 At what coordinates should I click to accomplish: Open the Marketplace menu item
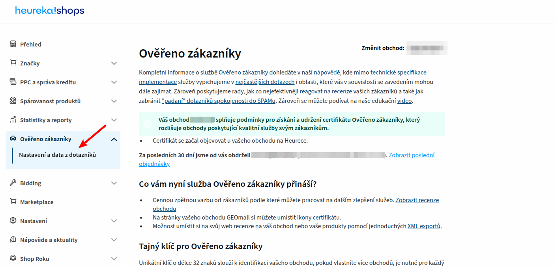click(x=37, y=202)
